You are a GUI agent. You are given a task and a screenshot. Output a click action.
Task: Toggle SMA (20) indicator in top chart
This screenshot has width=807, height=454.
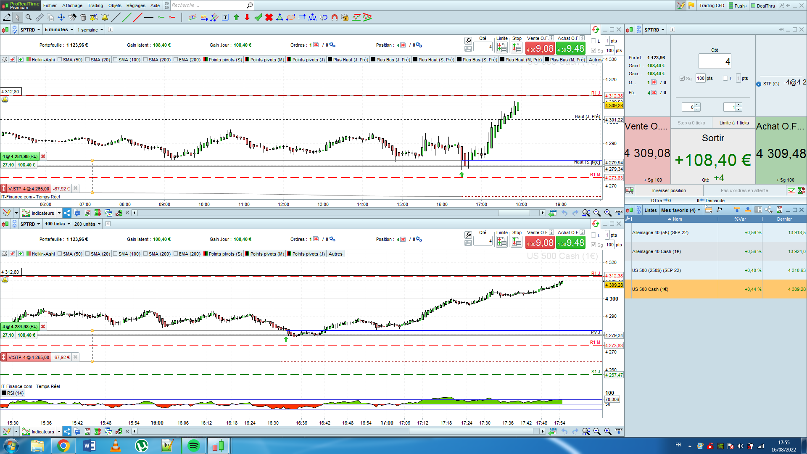87,60
